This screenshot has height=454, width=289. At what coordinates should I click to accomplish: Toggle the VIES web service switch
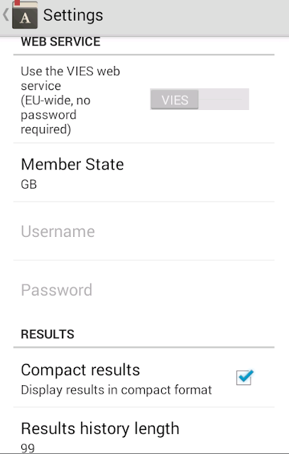200,99
